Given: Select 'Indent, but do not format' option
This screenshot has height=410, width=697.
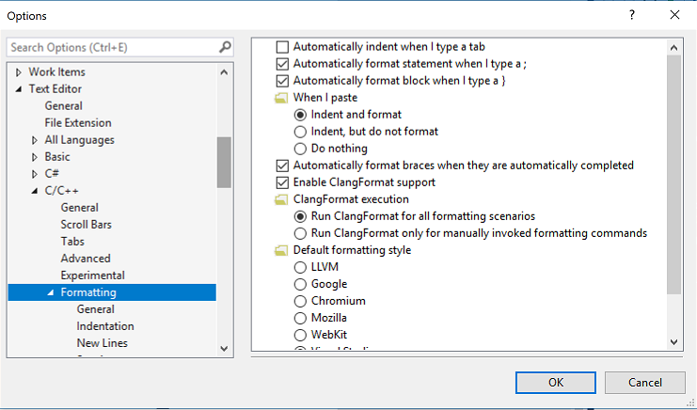Looking at the screenshot, I should [301, 132].
